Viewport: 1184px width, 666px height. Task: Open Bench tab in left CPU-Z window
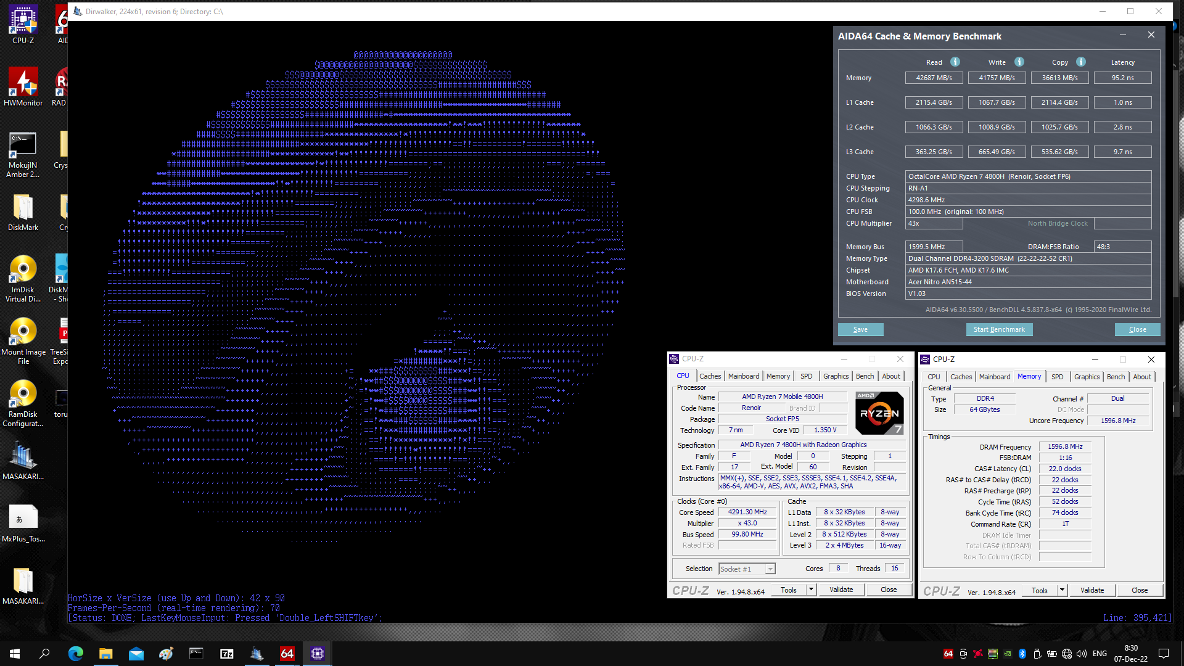[x=865, y=376]
